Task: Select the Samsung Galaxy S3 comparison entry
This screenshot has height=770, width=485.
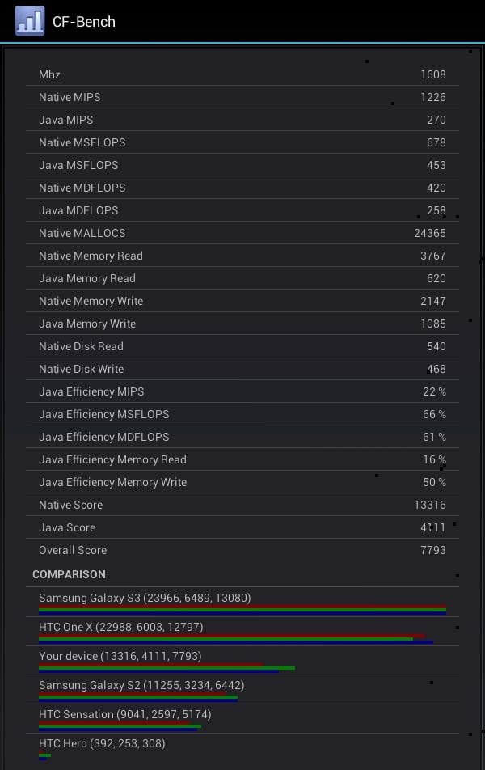Action: pos(242,602)
